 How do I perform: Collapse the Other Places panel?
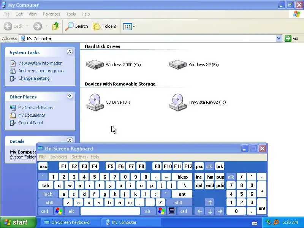[x=70, y=96]
